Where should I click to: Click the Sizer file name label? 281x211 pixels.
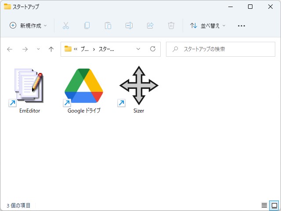139,111
